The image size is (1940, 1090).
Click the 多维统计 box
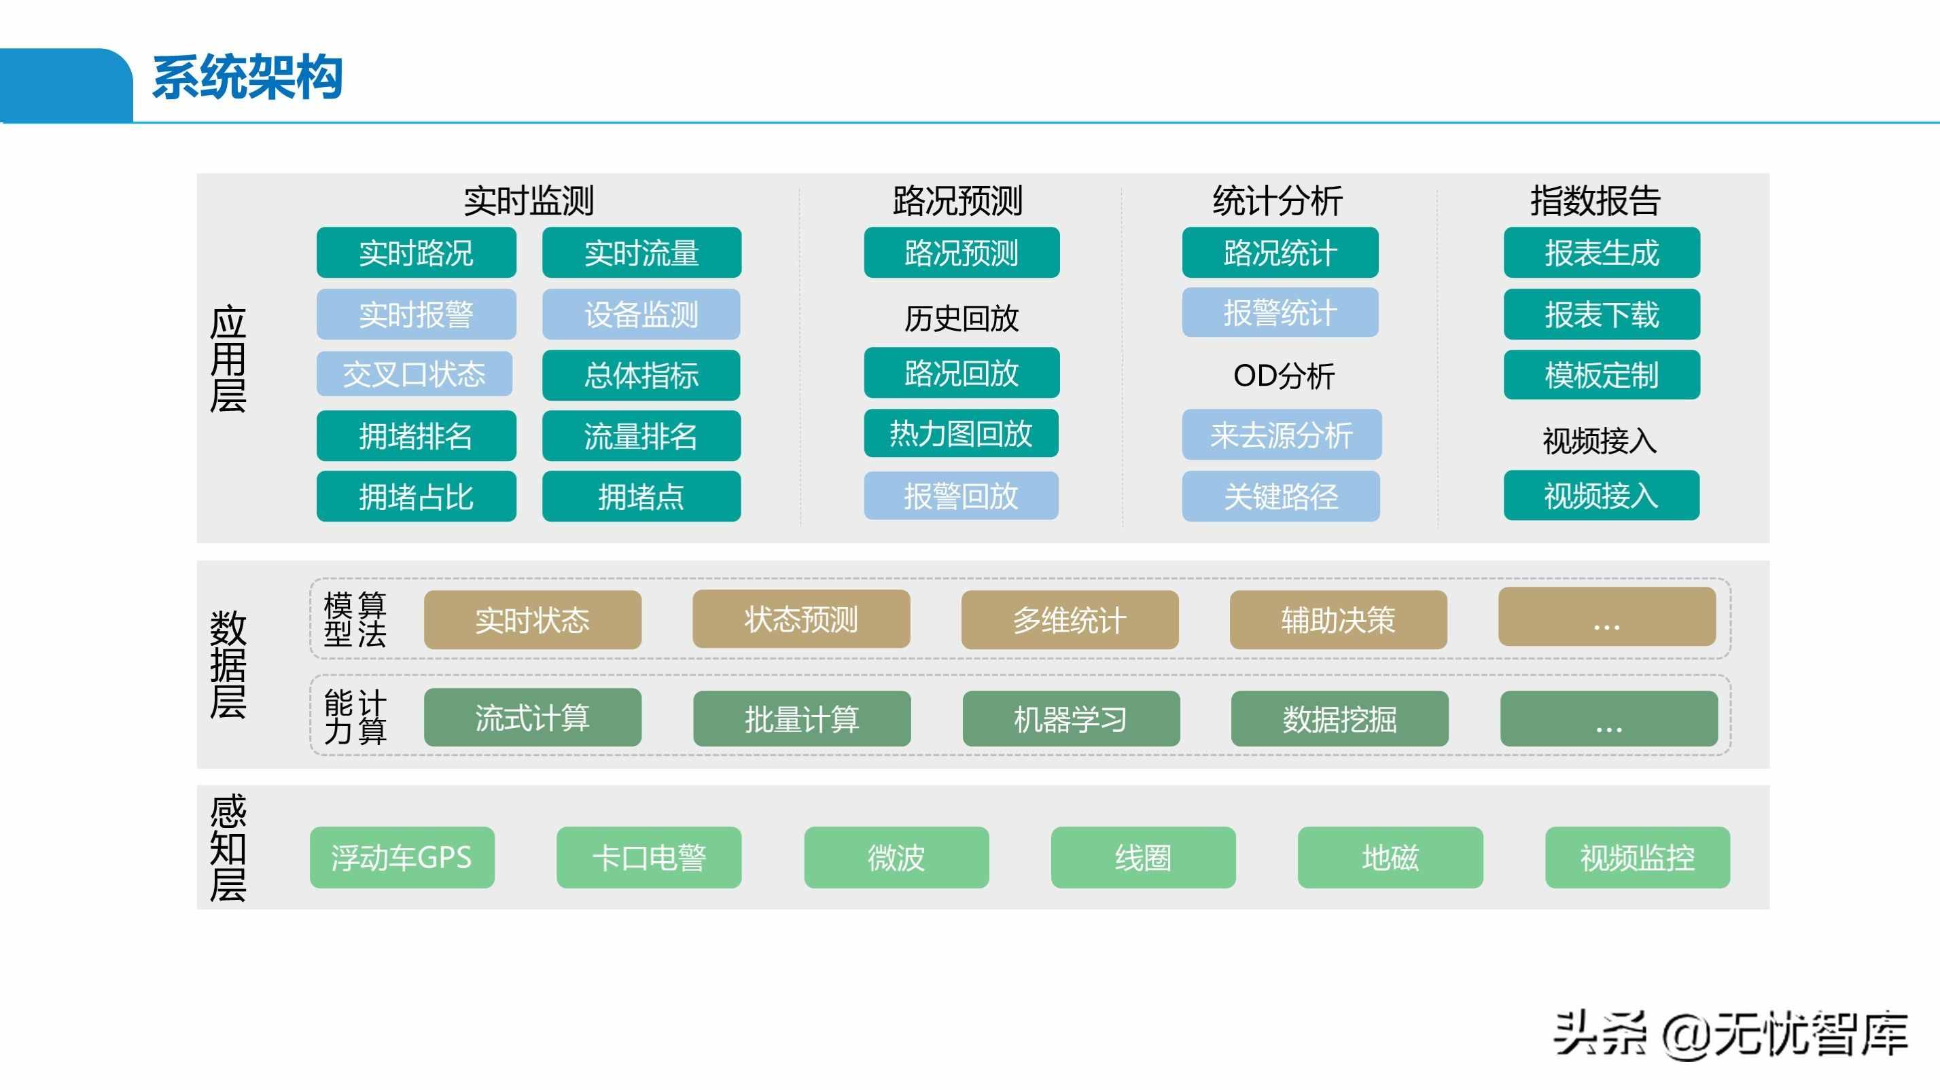coord(1070,619)
